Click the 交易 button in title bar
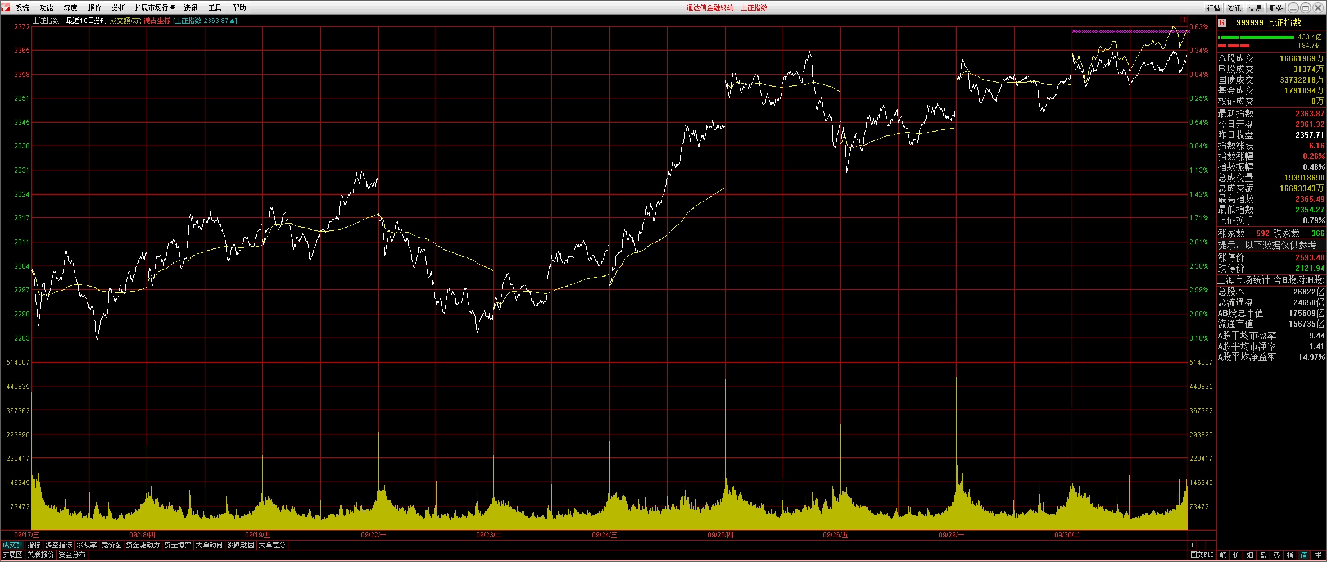The height and width of the screenshot is (562, 1327). (x=1256, y=8)
